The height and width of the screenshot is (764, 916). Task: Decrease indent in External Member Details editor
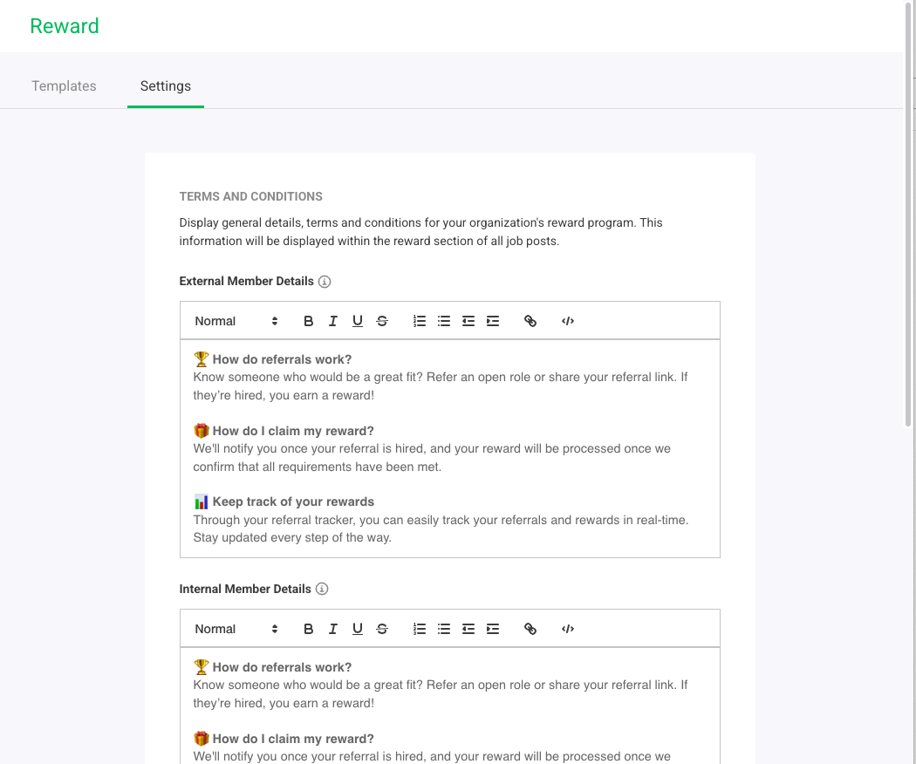[468, 321]
